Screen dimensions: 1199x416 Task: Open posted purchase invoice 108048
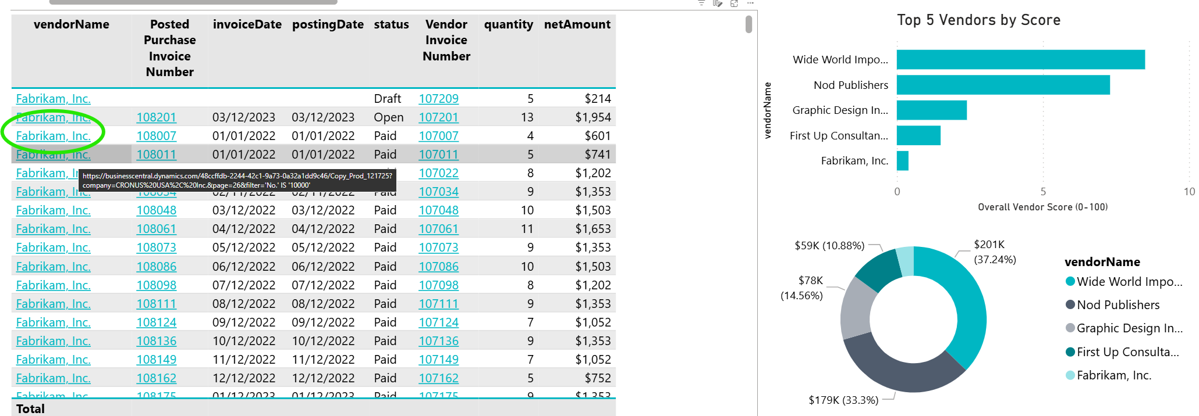pyautogui.click(x=156, y=210)
